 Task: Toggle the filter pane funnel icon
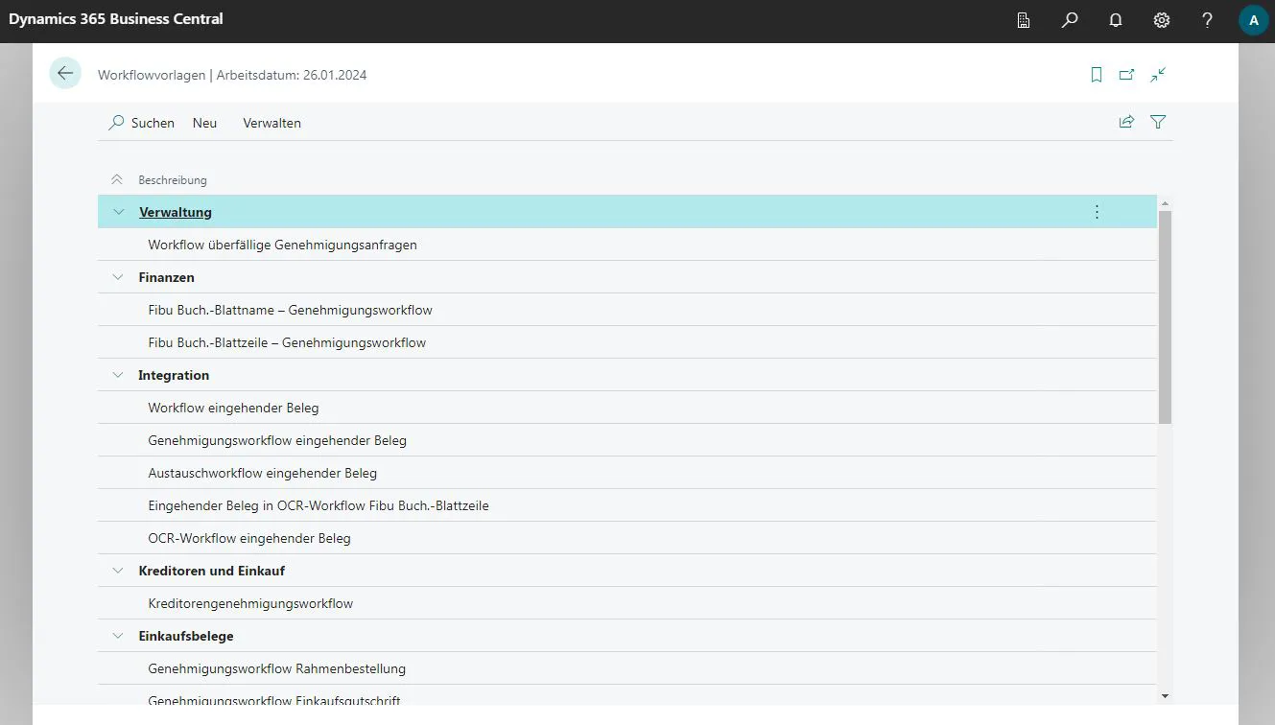coord(1158,122)
